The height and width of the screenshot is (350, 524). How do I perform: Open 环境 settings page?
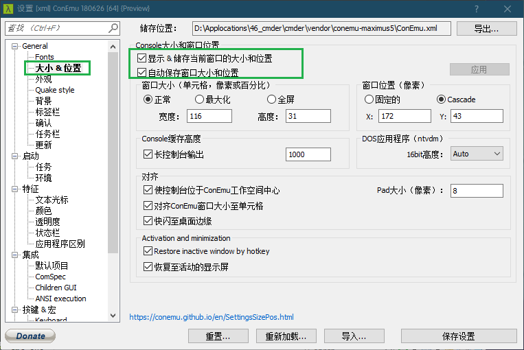pos(43,178)
